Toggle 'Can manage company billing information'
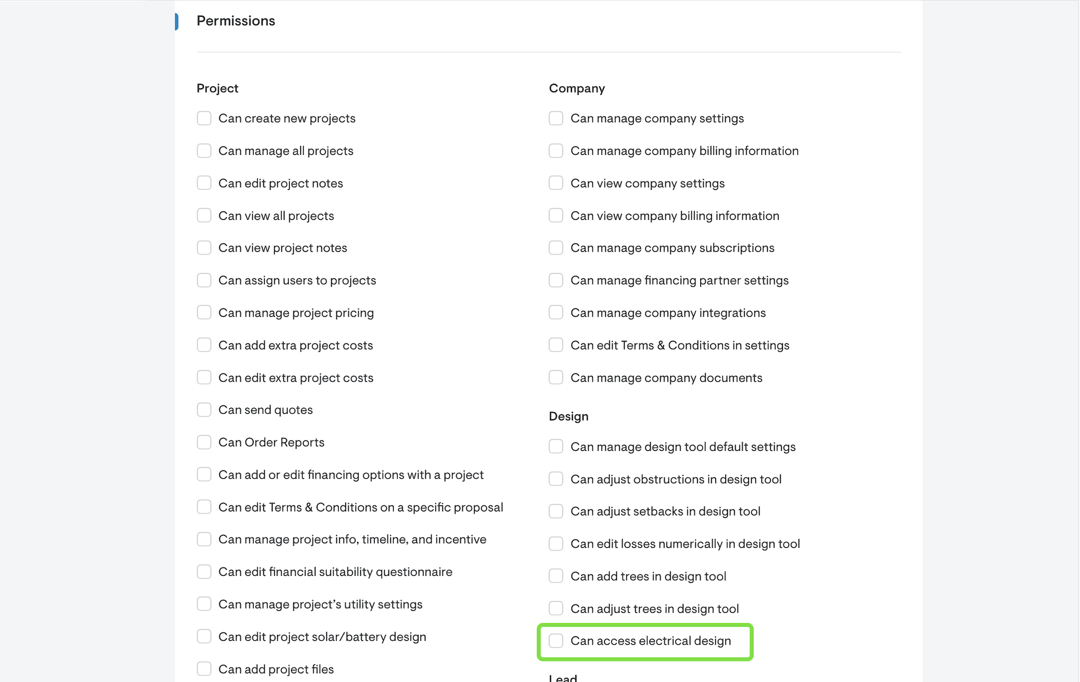1080x682 pixels. 556,151
